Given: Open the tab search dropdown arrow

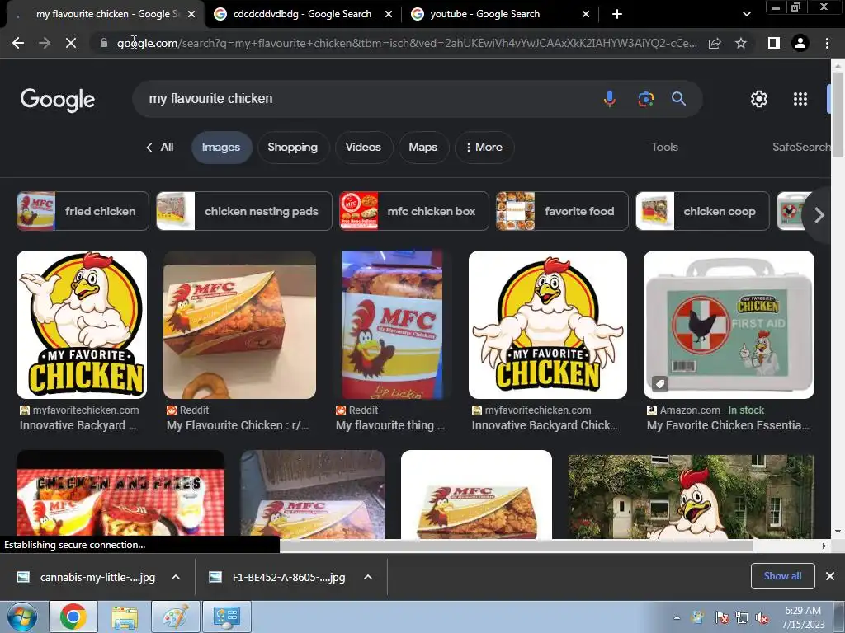Looking at the screenshot, I should 746,14.
